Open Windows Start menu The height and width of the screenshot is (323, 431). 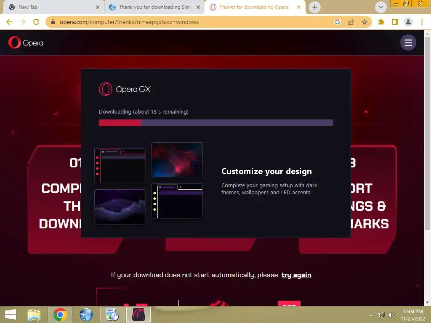(11, 315)
